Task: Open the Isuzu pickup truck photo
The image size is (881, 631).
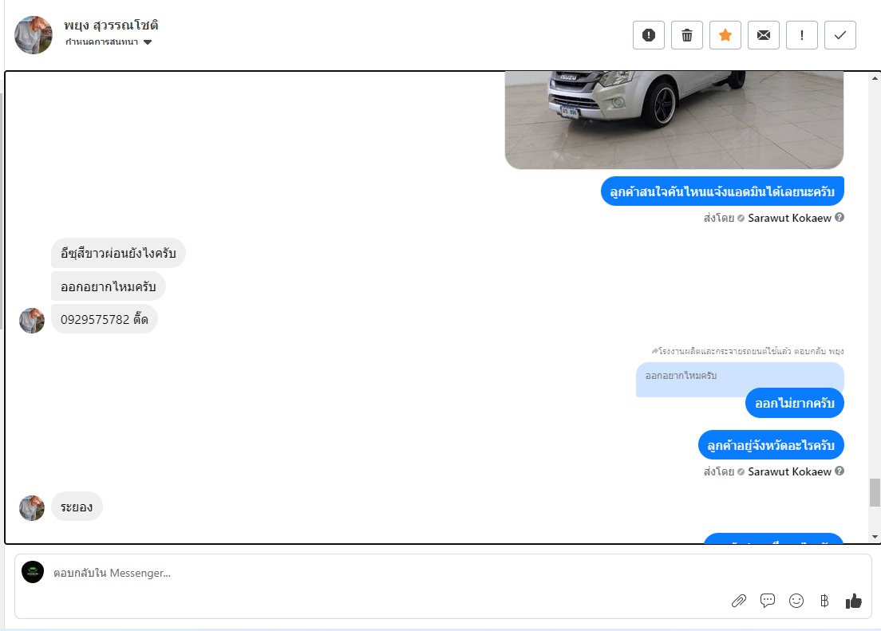Action: (674, 120)
